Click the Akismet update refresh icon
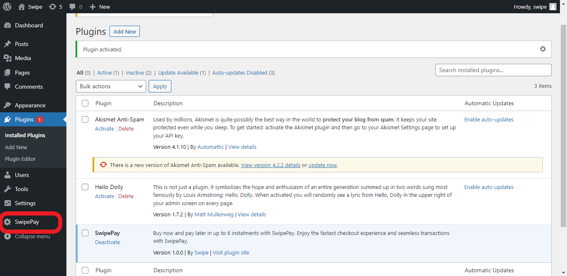 pyautogui.click(x=103, y=165)
